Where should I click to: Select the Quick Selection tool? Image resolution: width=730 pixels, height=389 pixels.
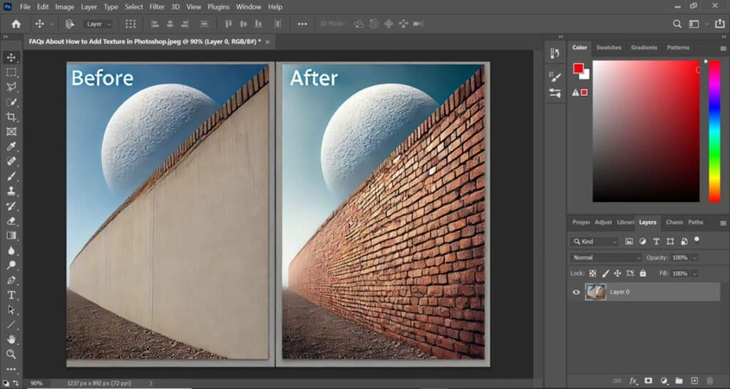pos(11,102)
